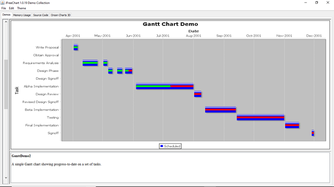Viewport: 334px width, 187px height.
Task: Click the JFreeChart application icon in title bar
Action: tap(3, 3)
